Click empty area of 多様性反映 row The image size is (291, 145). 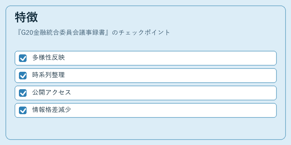tap(167, 58)
